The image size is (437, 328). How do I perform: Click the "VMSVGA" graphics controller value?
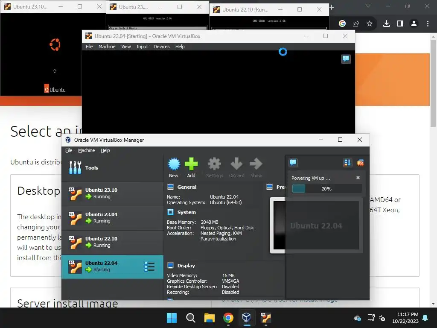point(230,281)
